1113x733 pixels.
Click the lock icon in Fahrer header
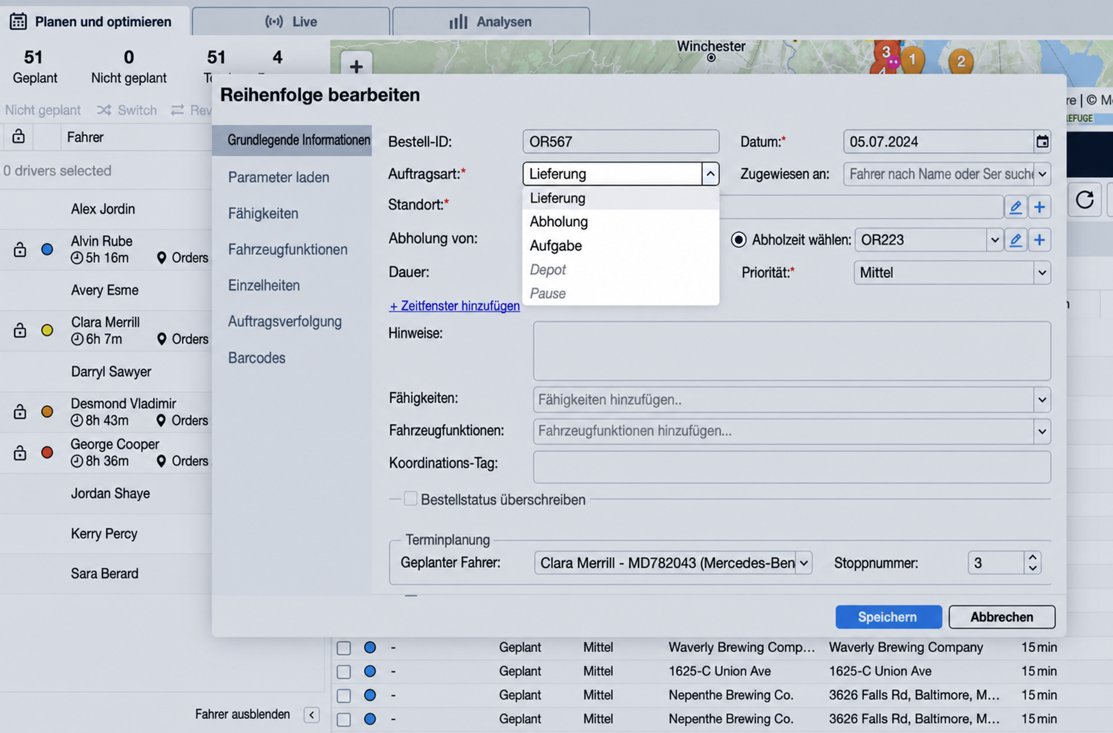tap(18, 137)
